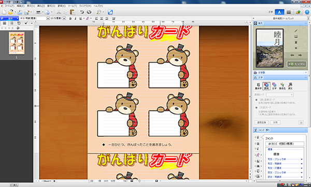Choose 標準 in the font list
Screen dimensions: 311x187
click(x=276, y=154)
